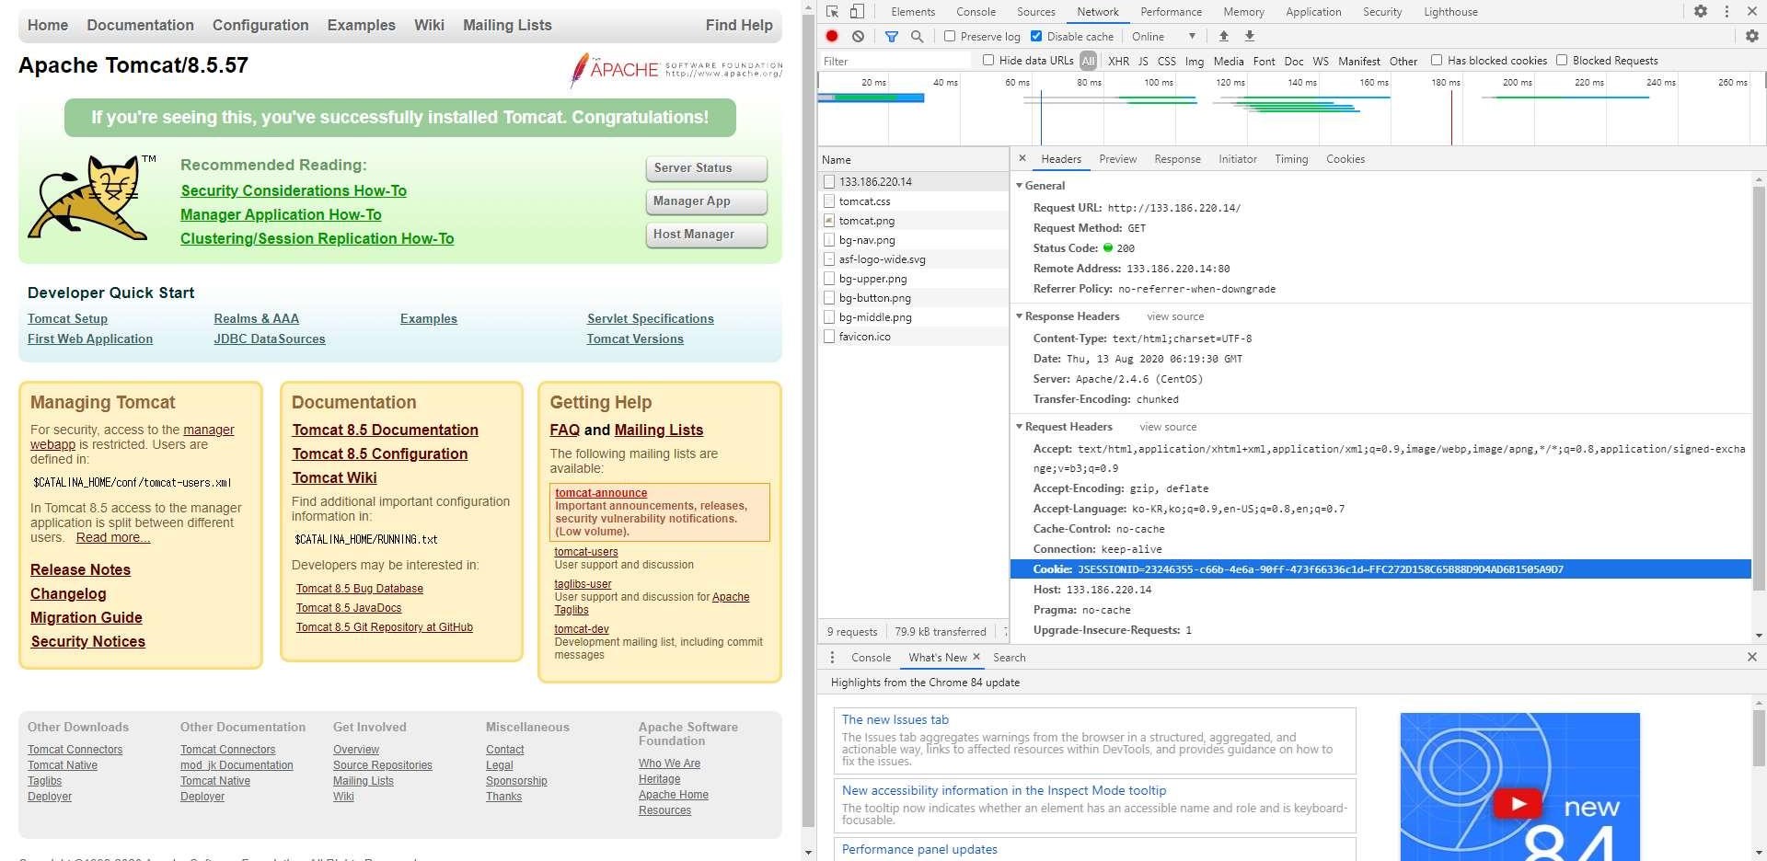Activate the inspect element picker icon
This screenshot has height=861, width=1767.
[832, 12]
